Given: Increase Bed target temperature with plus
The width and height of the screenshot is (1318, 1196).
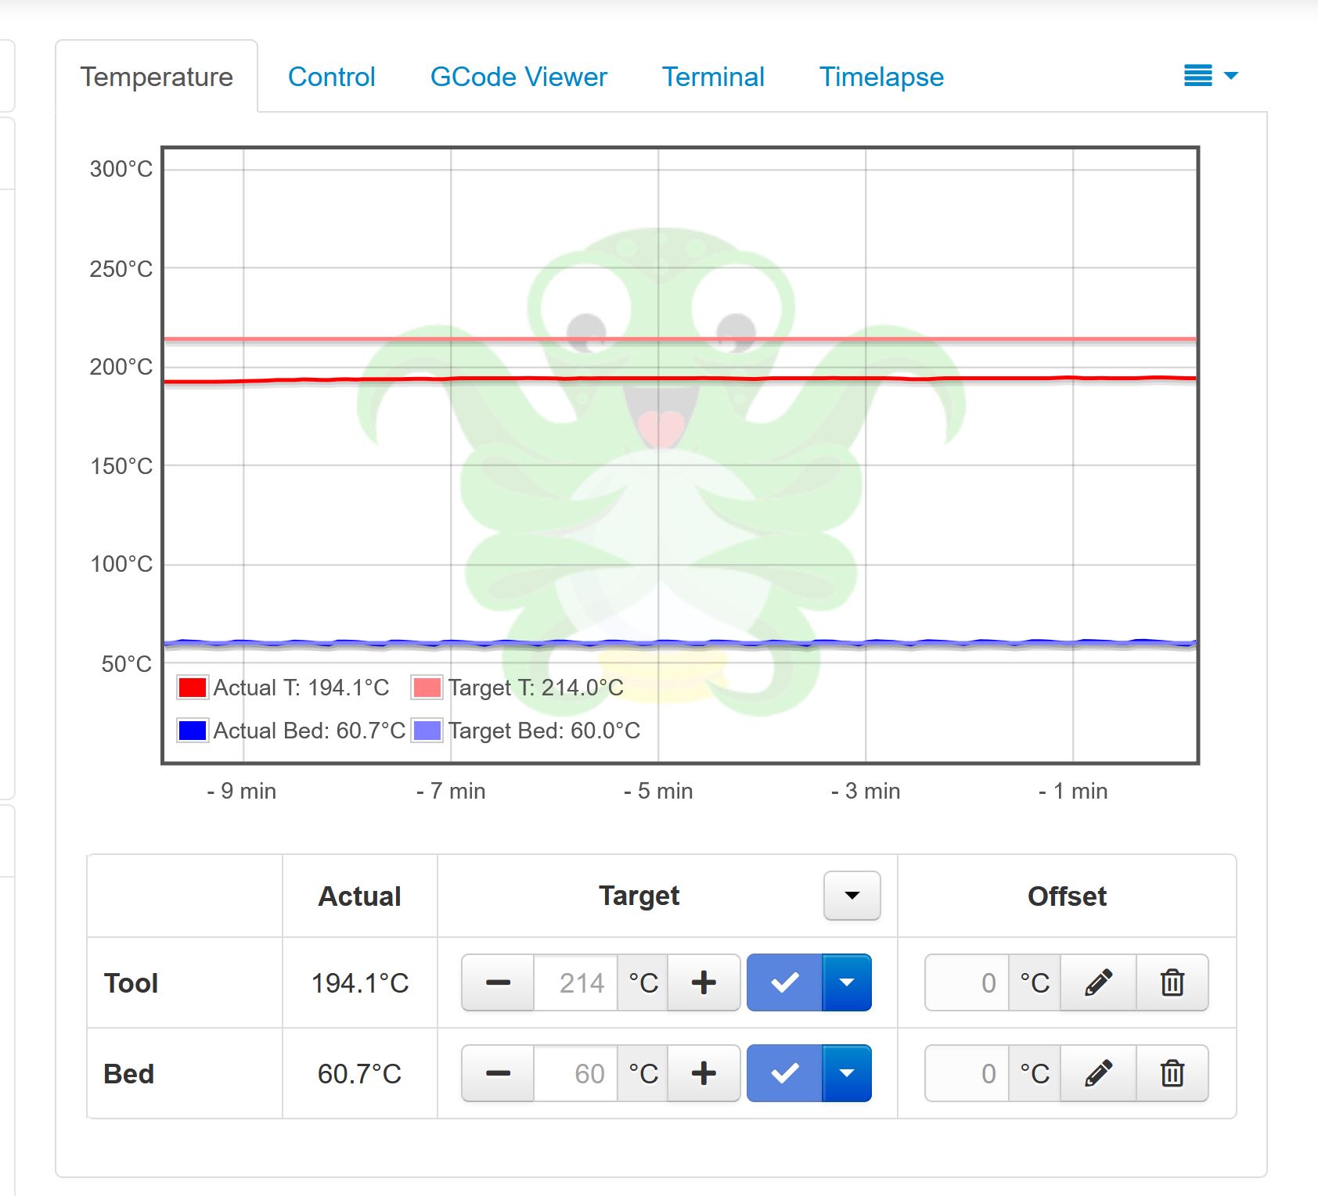Looking at the screenshot, I should click(704, 1073).
